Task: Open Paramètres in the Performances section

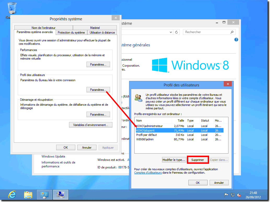Action: point(98,65)
